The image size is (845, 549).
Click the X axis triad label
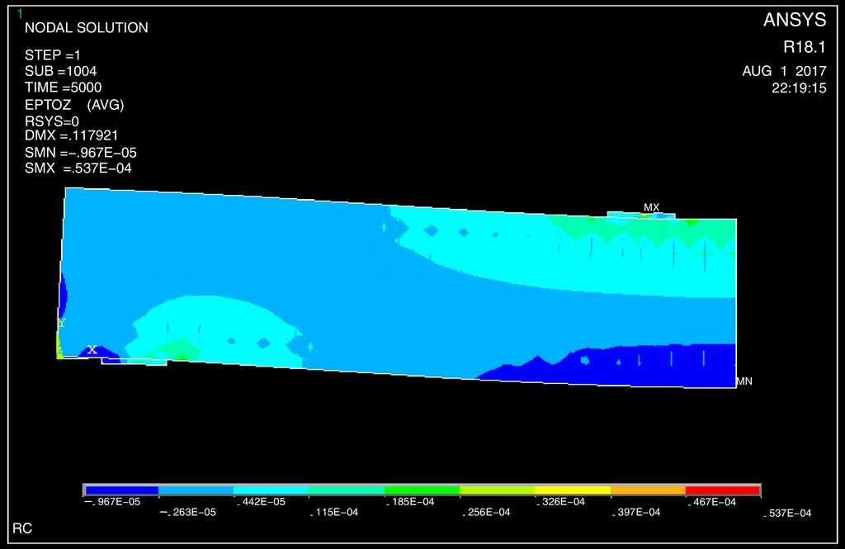click(92, 350)
